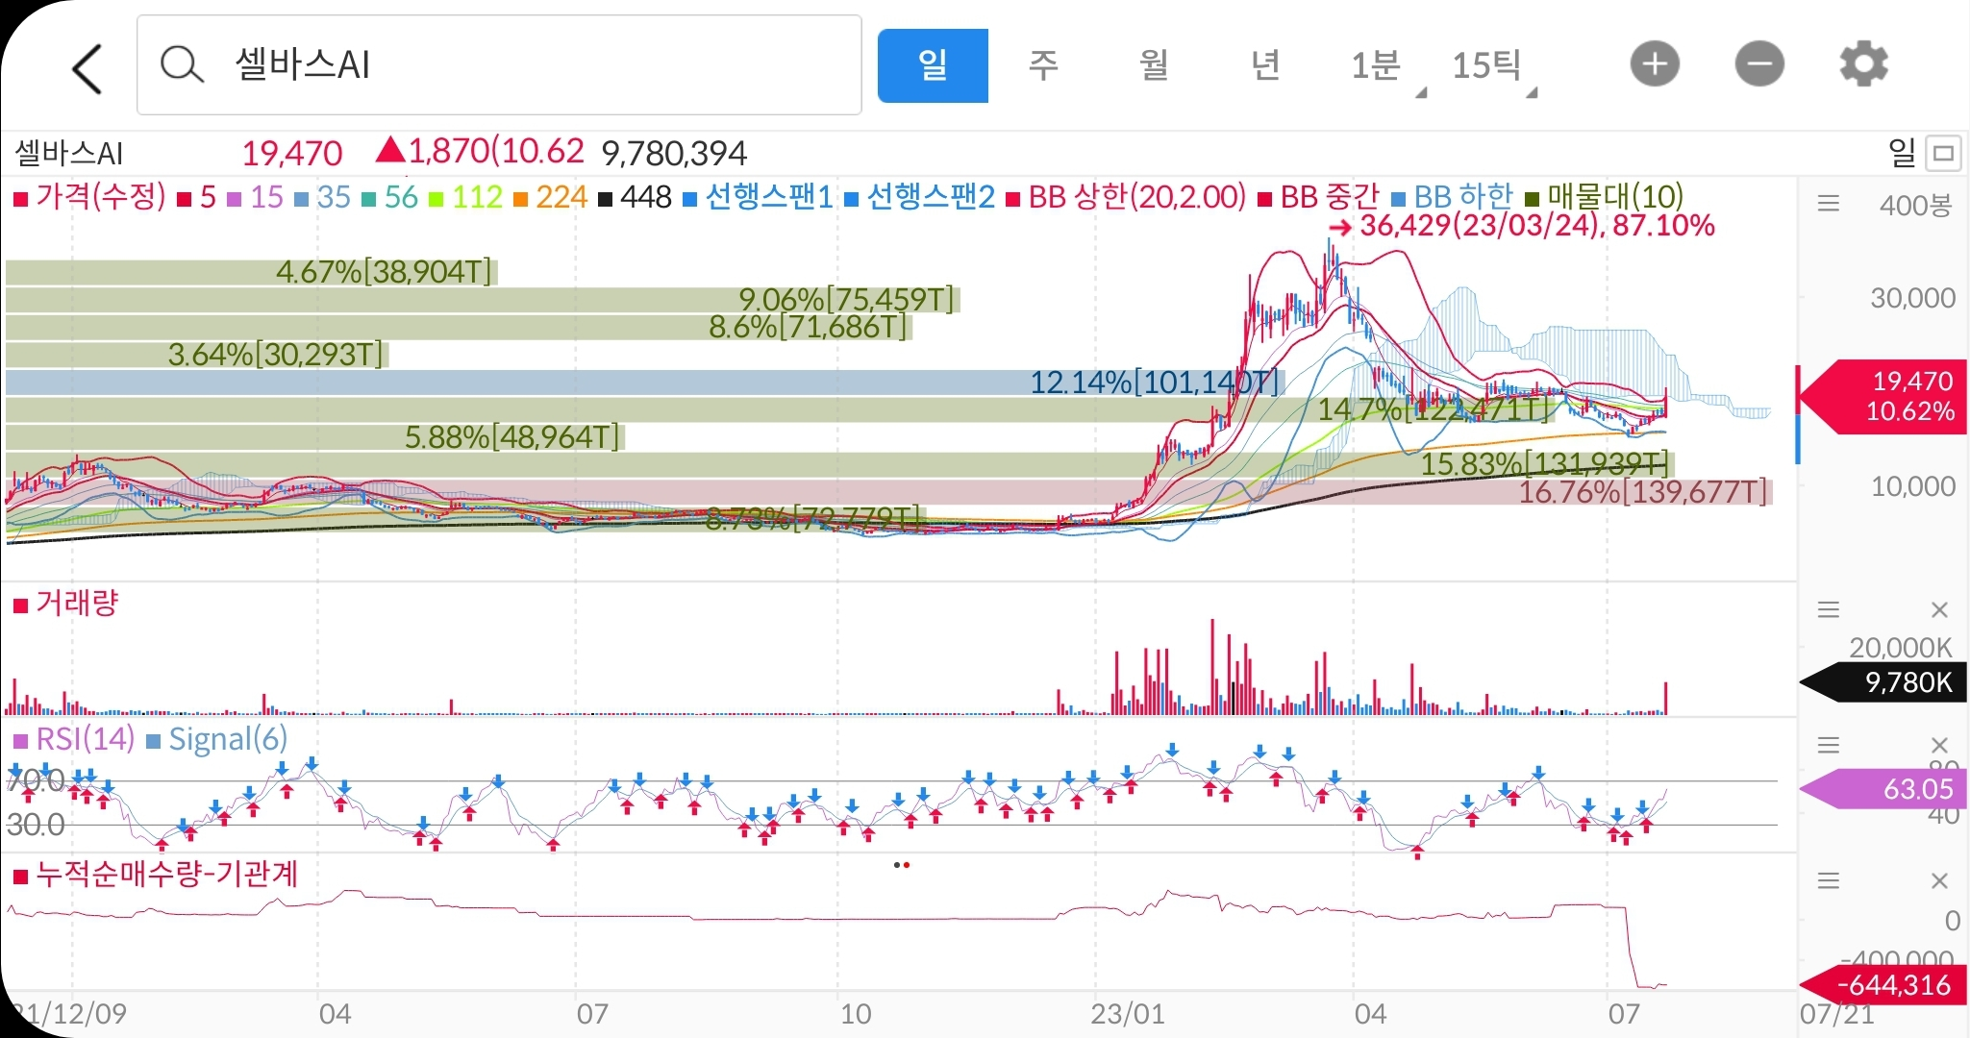Toggle the fullscreen square icon next to 일
The image size is (1970, 1038).
[1944, 153]
